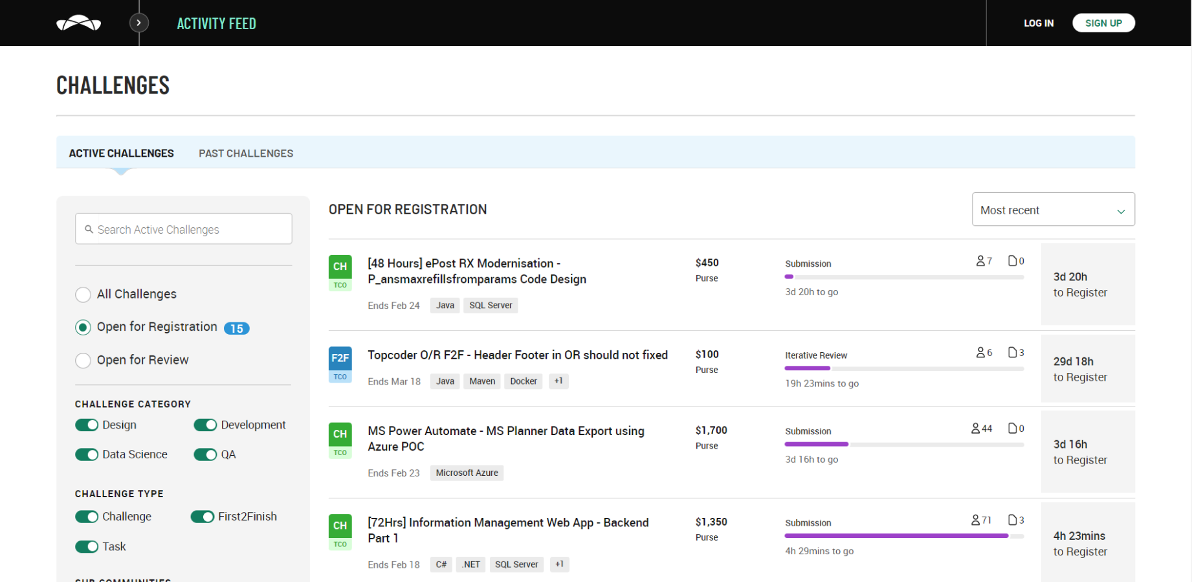
Task: Select the All Challenges radio button
Action: [83, 295]
